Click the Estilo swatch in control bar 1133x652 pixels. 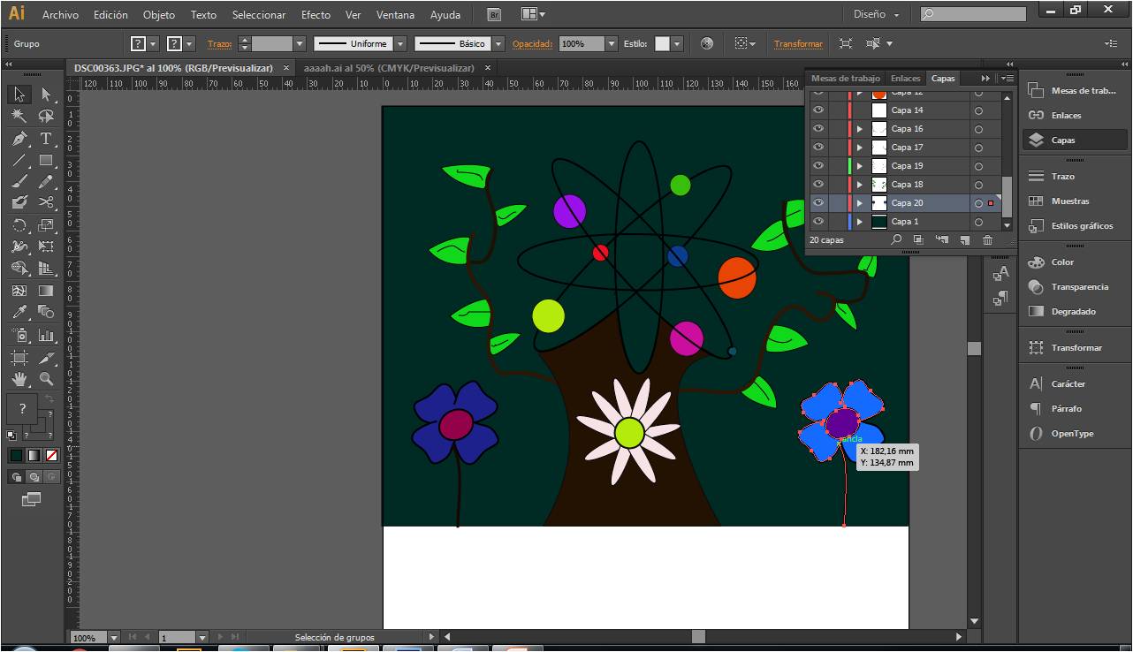pyautogui.click(x=662, y=43)
